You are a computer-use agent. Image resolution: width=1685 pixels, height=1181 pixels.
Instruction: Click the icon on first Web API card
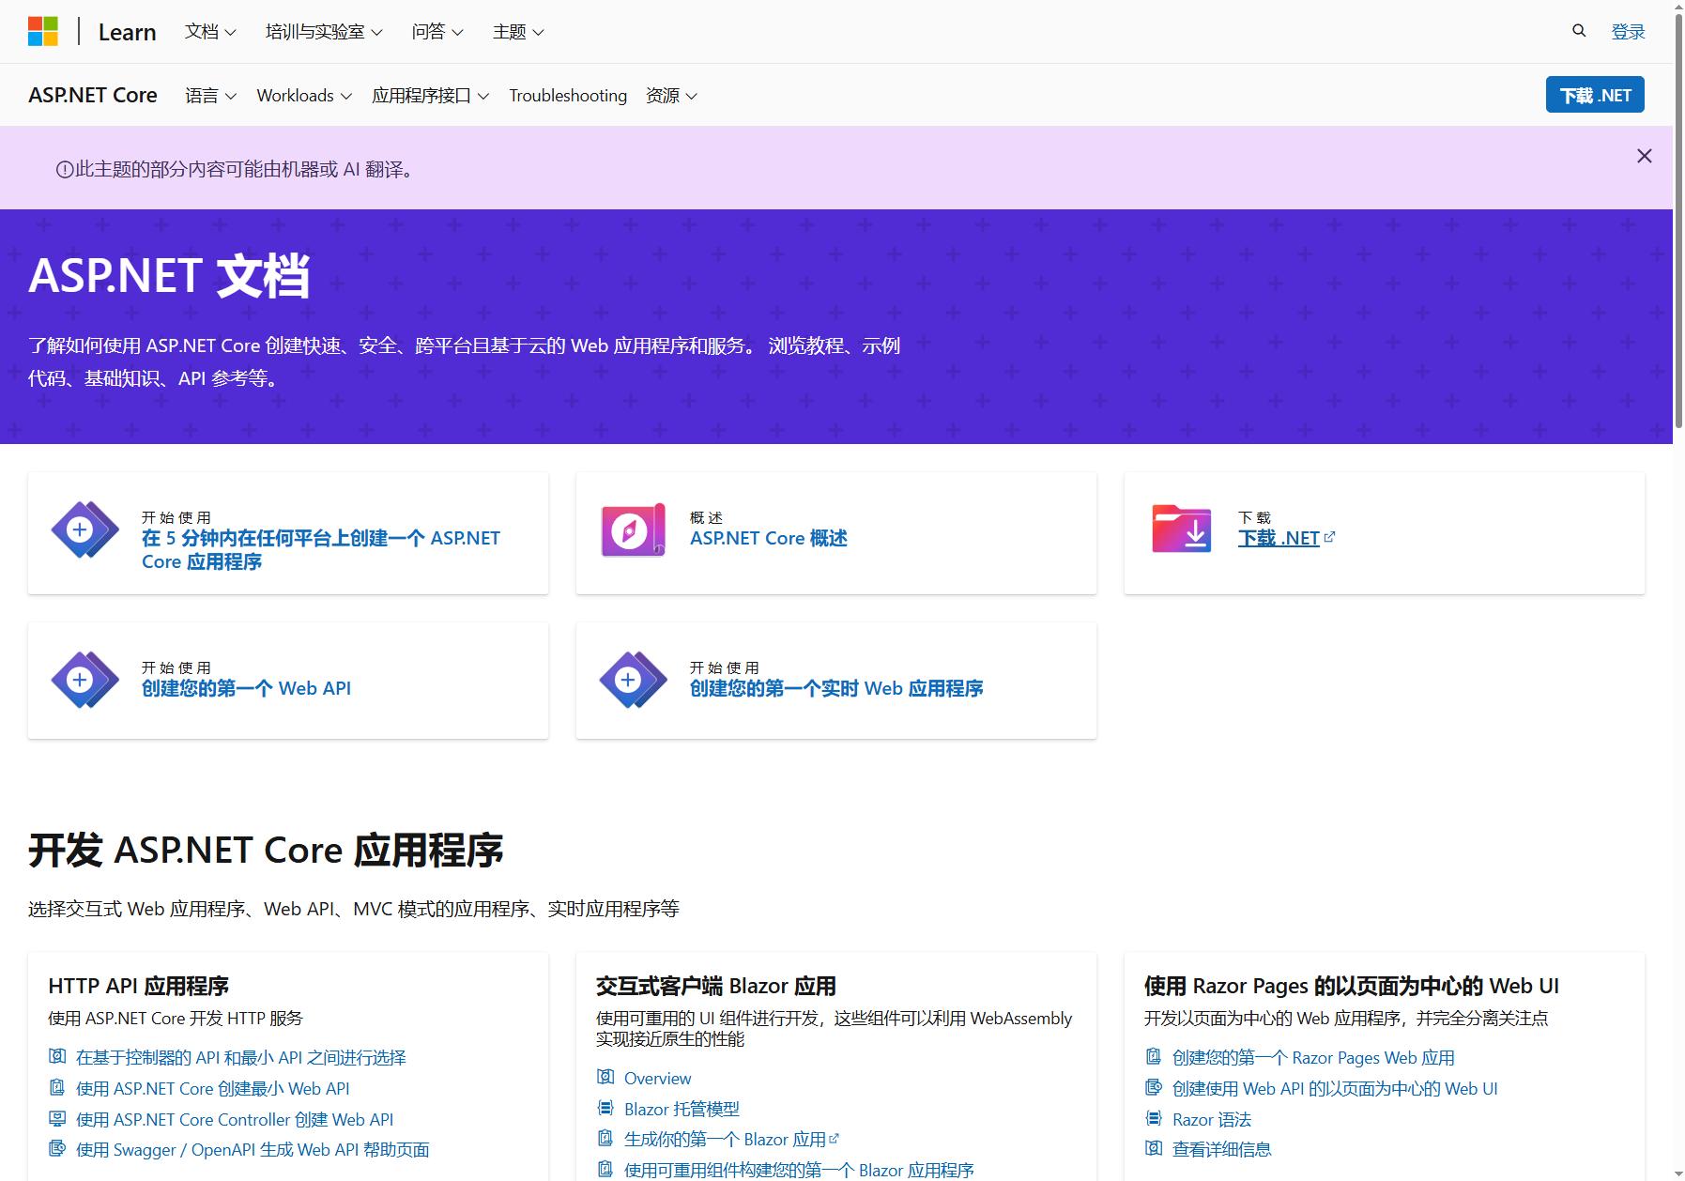click(85, 680)
